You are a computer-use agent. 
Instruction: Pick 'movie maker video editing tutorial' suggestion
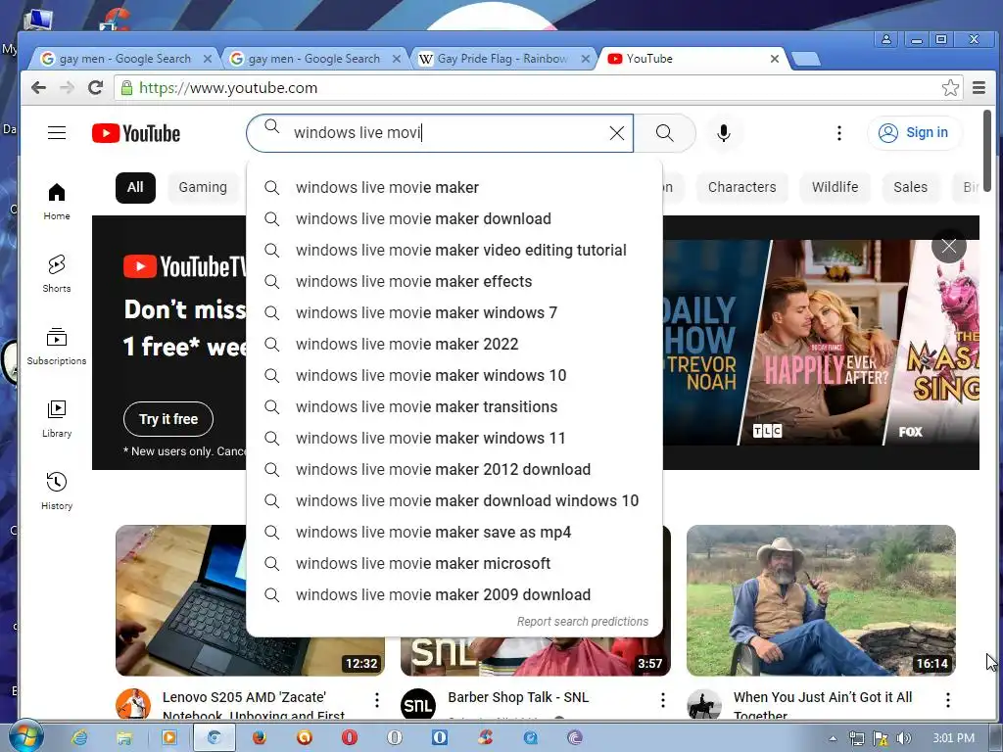coord(454,250)
